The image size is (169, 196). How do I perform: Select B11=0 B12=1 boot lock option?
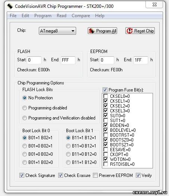[81, 146]
